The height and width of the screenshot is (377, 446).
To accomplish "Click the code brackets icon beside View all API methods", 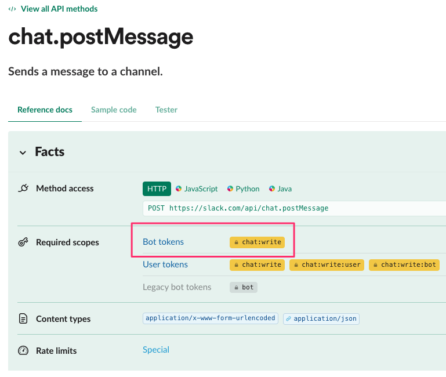I will [12, 9].
